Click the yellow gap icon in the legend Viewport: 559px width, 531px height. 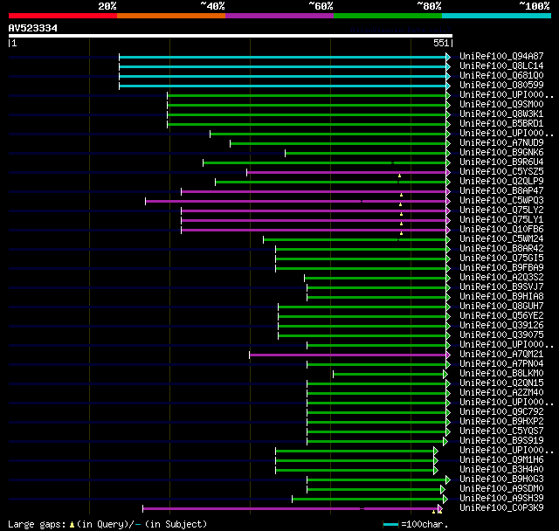(72, 524)
